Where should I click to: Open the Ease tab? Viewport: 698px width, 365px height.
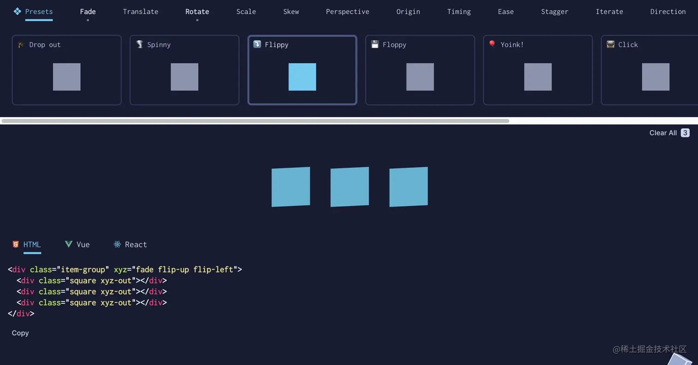click(505, 12)
